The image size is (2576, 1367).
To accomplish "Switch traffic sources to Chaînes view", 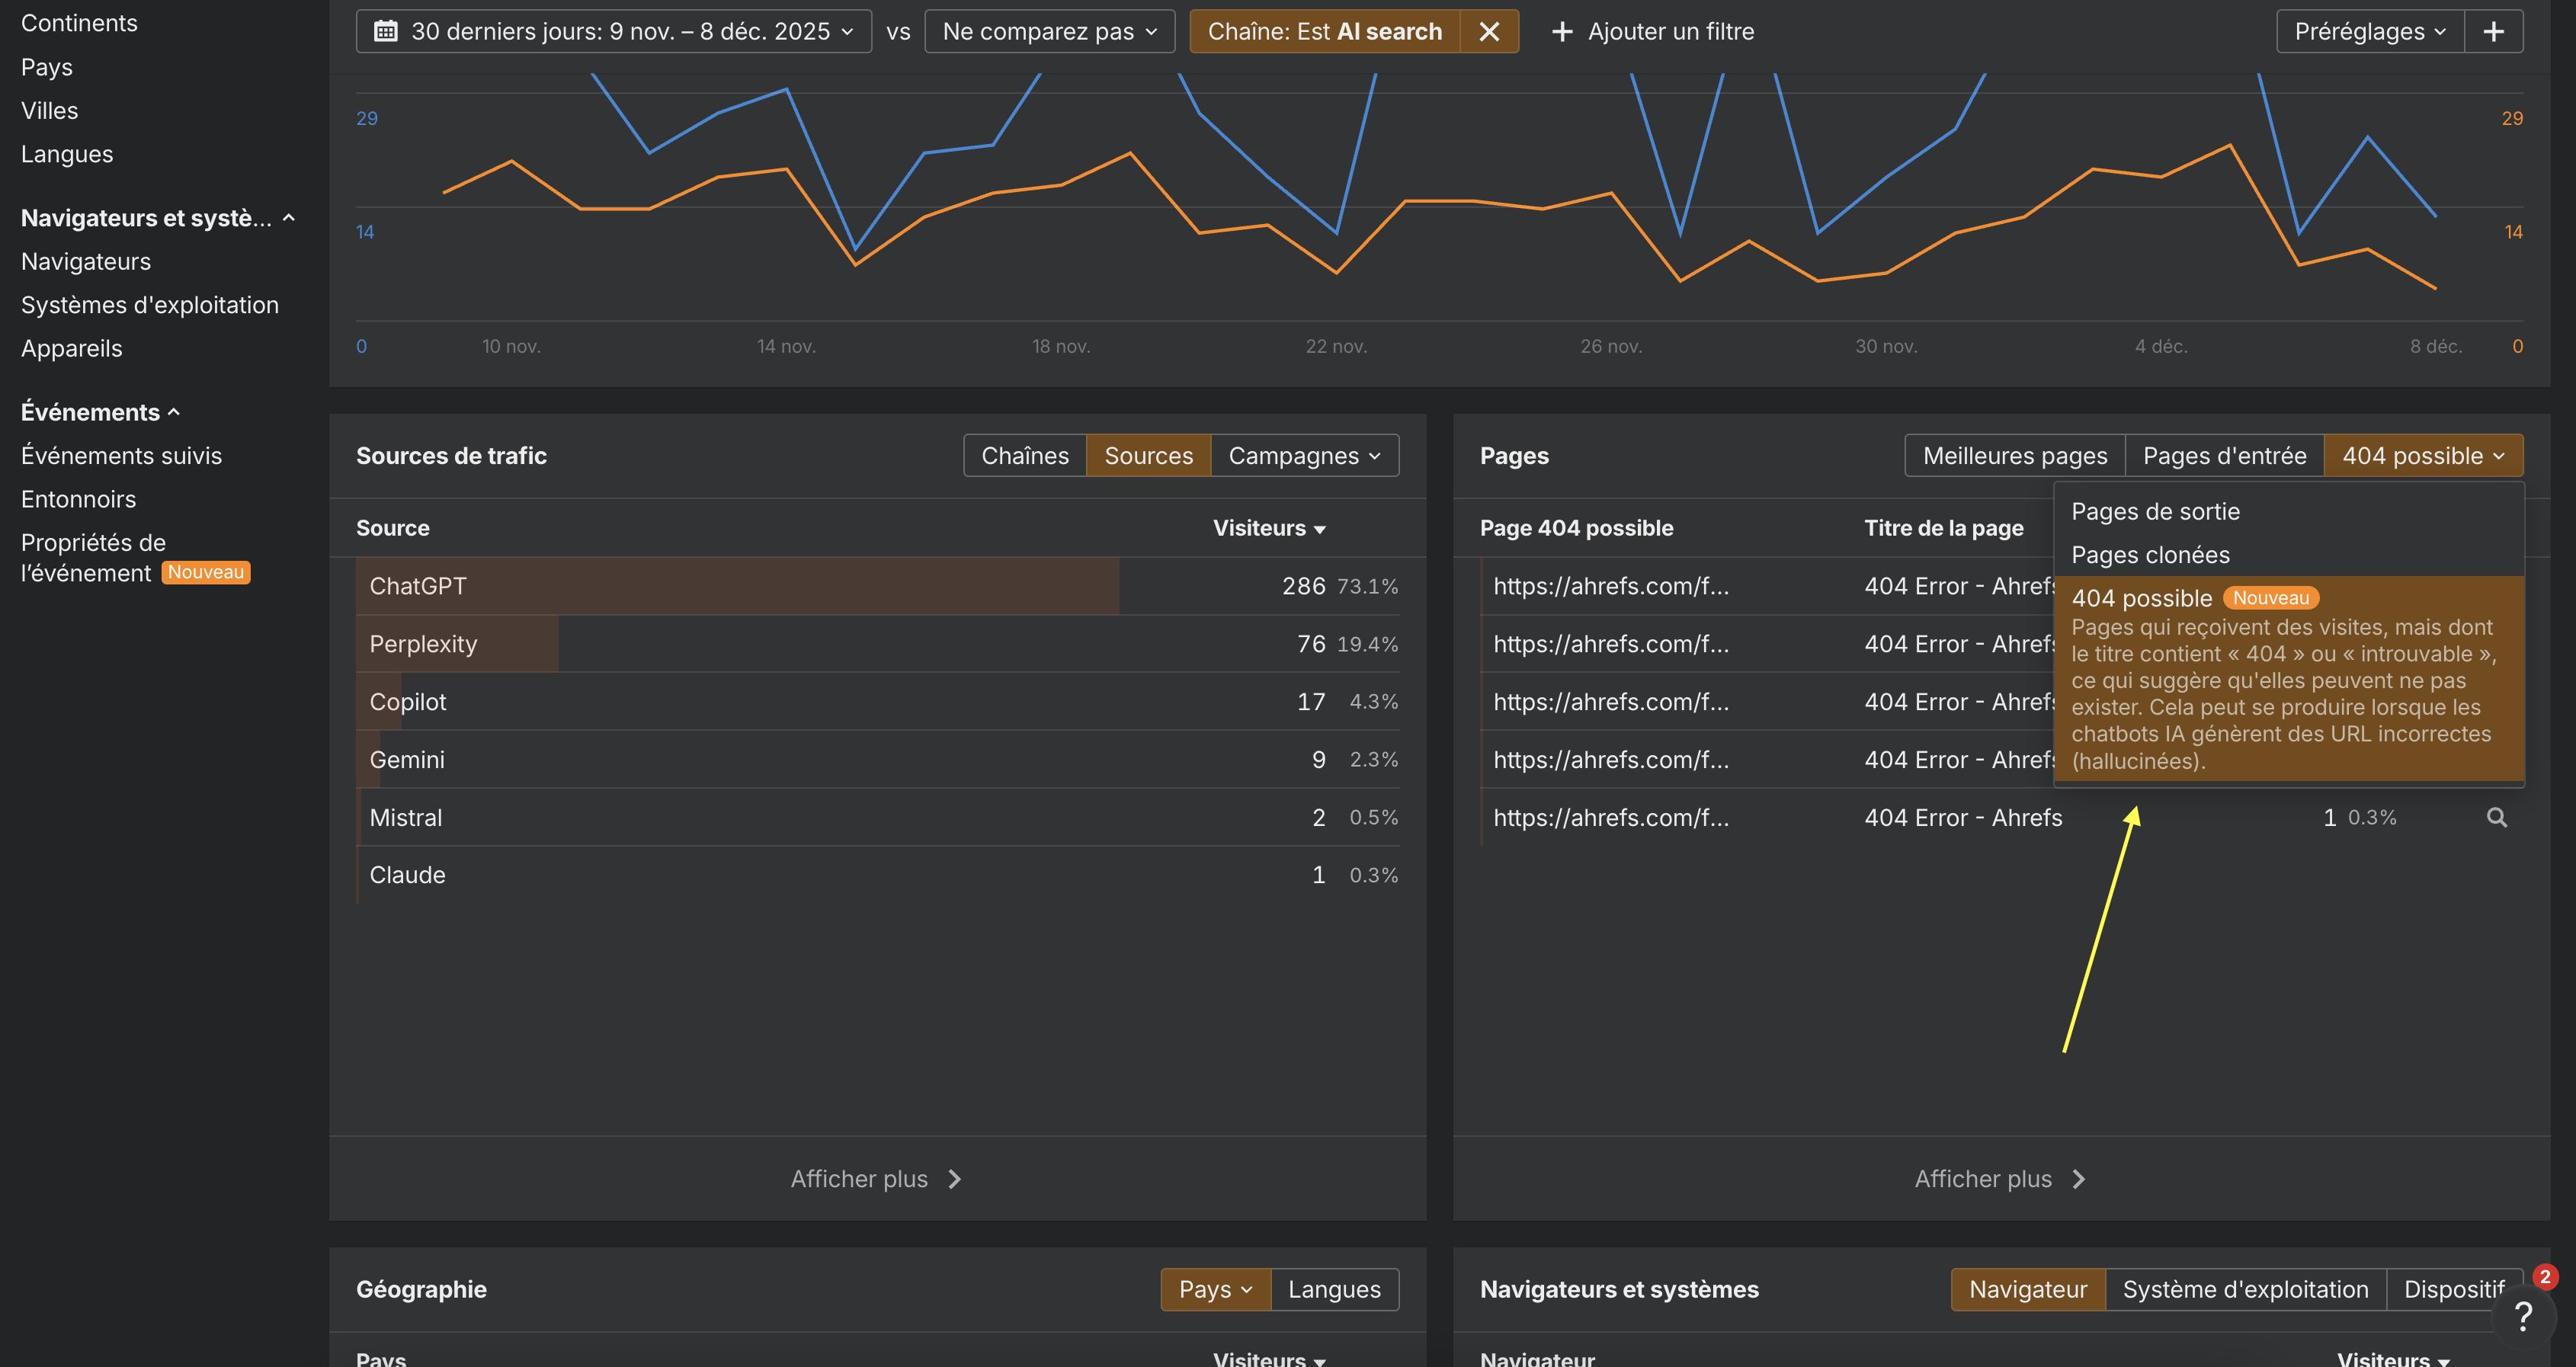I will point(1024,455).
